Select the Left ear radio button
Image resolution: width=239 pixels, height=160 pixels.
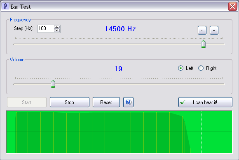(x=180, y=68)
